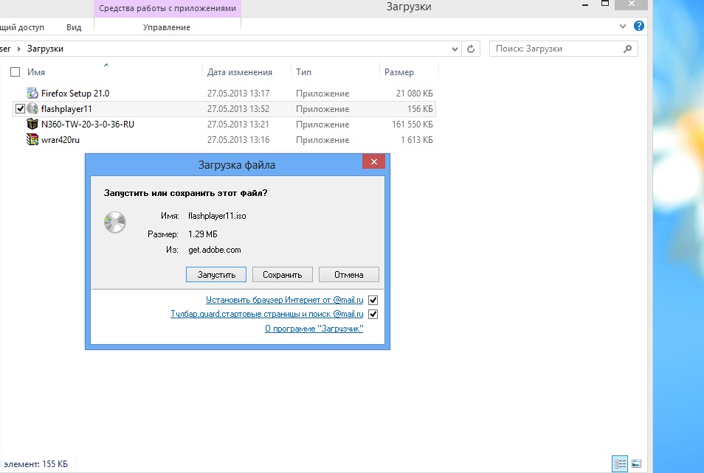The image size is (704, 473).
Task: Close the Загрузка файла dialog
Action: [373, 161]
